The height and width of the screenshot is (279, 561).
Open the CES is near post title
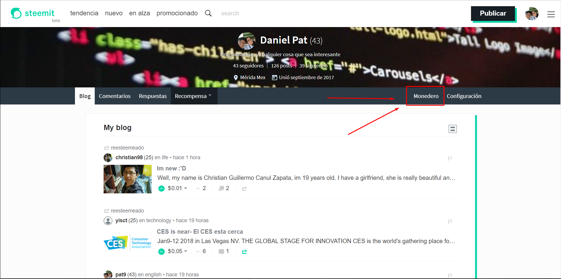(x=200, y=232)
